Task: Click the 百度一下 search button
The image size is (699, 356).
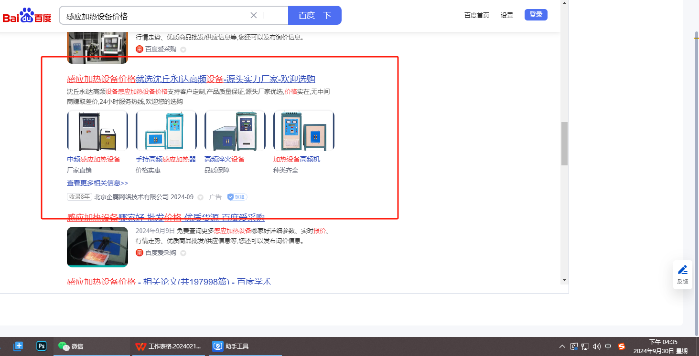Action: pos(314,15)
